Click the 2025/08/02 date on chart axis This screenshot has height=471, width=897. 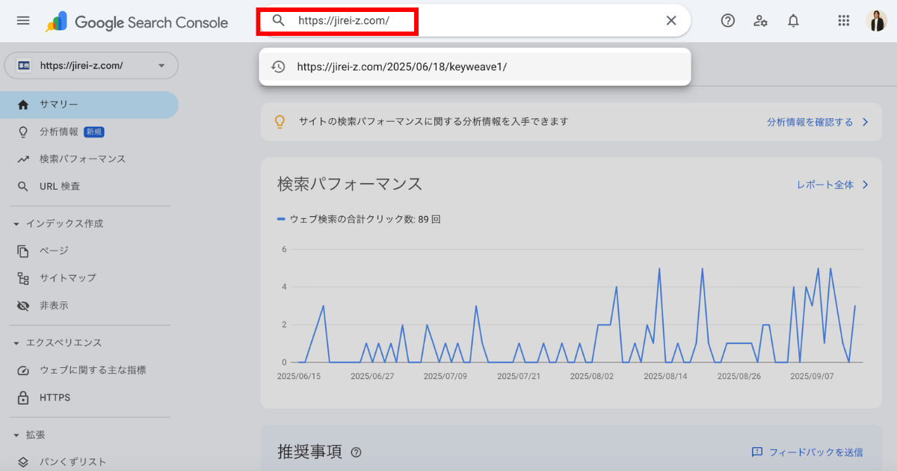[592, 377]
